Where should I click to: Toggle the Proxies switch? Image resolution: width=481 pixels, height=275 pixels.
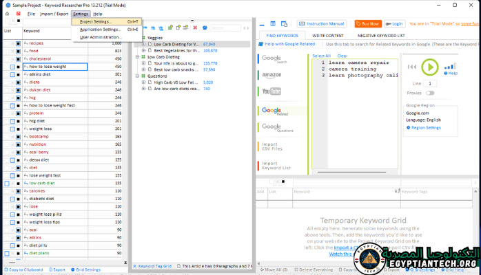[430, 93]
